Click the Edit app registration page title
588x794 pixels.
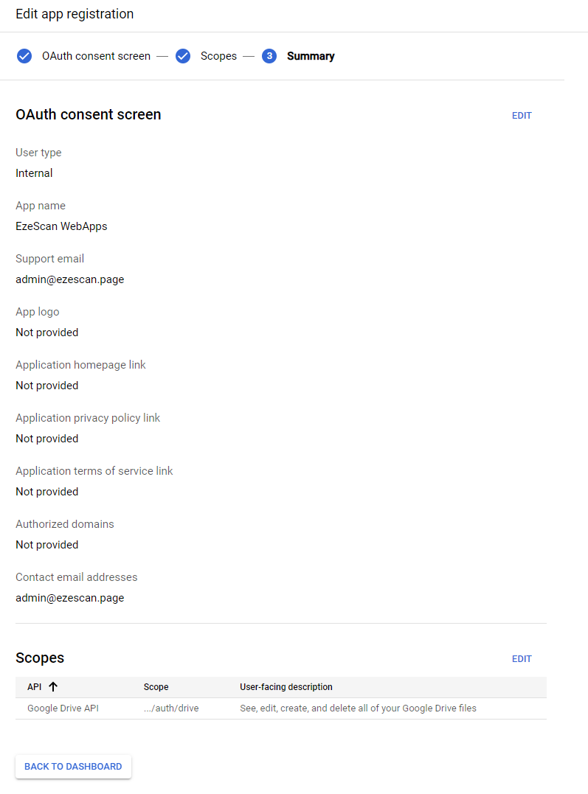pos(75,14)
